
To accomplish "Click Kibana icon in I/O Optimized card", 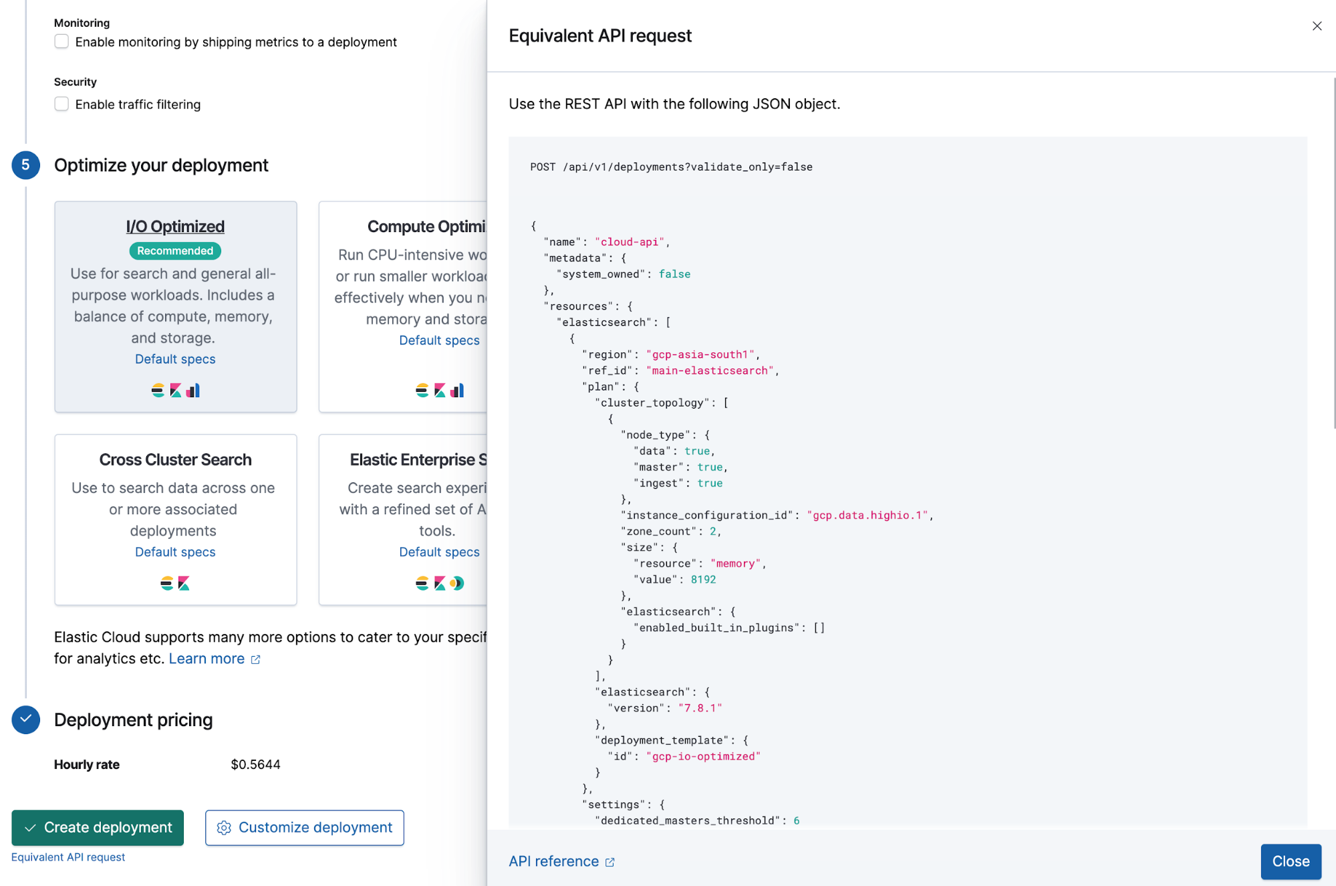I will point(176,391).
